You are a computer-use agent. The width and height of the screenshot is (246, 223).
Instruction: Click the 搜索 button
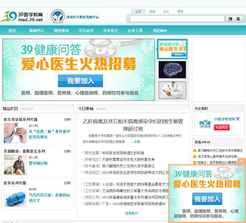tap(234, 19)
